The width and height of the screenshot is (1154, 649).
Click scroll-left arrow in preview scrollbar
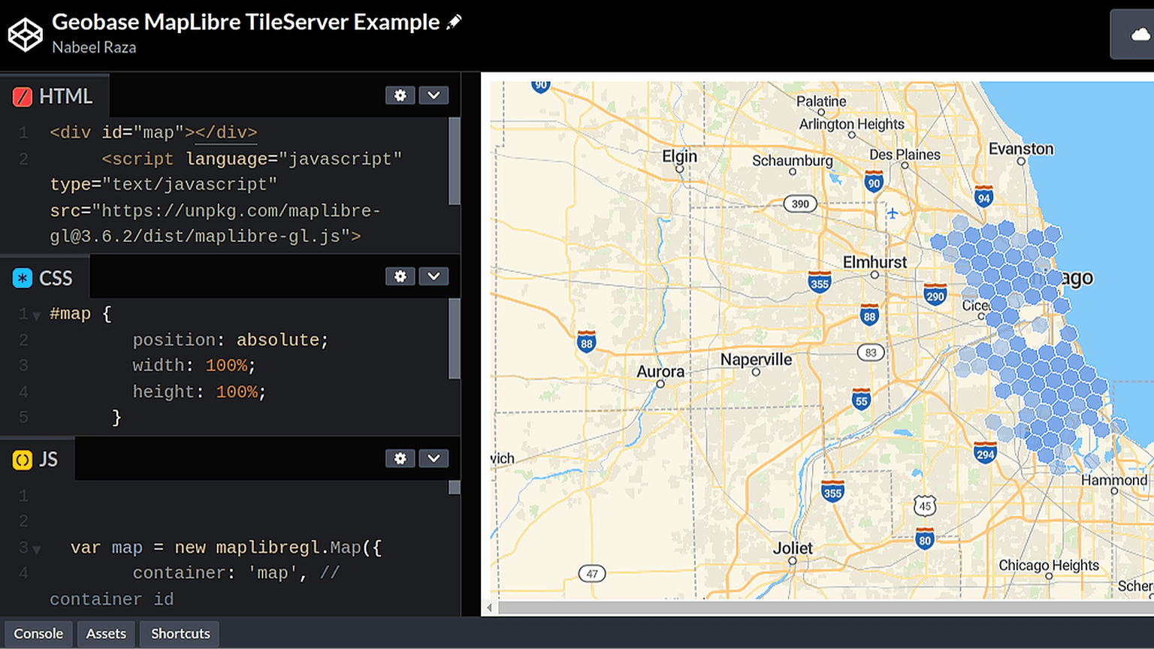[490, 608]
